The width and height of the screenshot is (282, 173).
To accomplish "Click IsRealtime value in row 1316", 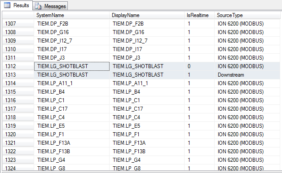I will click(x=199, y=100).
